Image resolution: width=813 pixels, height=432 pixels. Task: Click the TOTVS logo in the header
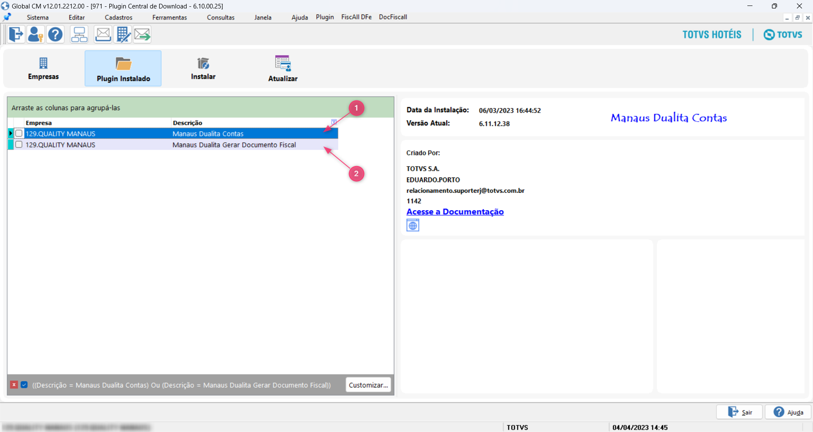pos(783,34)
